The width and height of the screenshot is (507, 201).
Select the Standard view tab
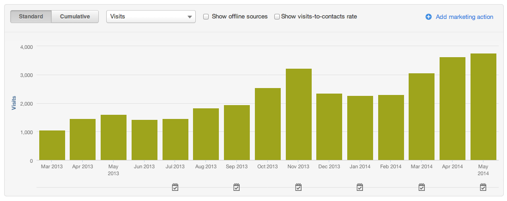click(x=31, y=17)
